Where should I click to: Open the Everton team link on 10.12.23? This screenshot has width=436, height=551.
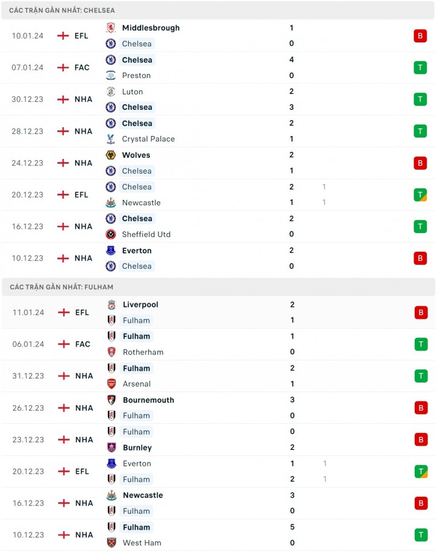click(x=137, y=251)
